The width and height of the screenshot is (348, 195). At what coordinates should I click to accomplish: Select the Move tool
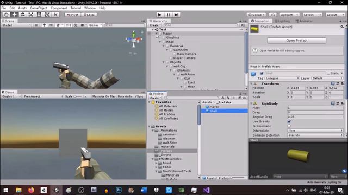tap(15, 15)
